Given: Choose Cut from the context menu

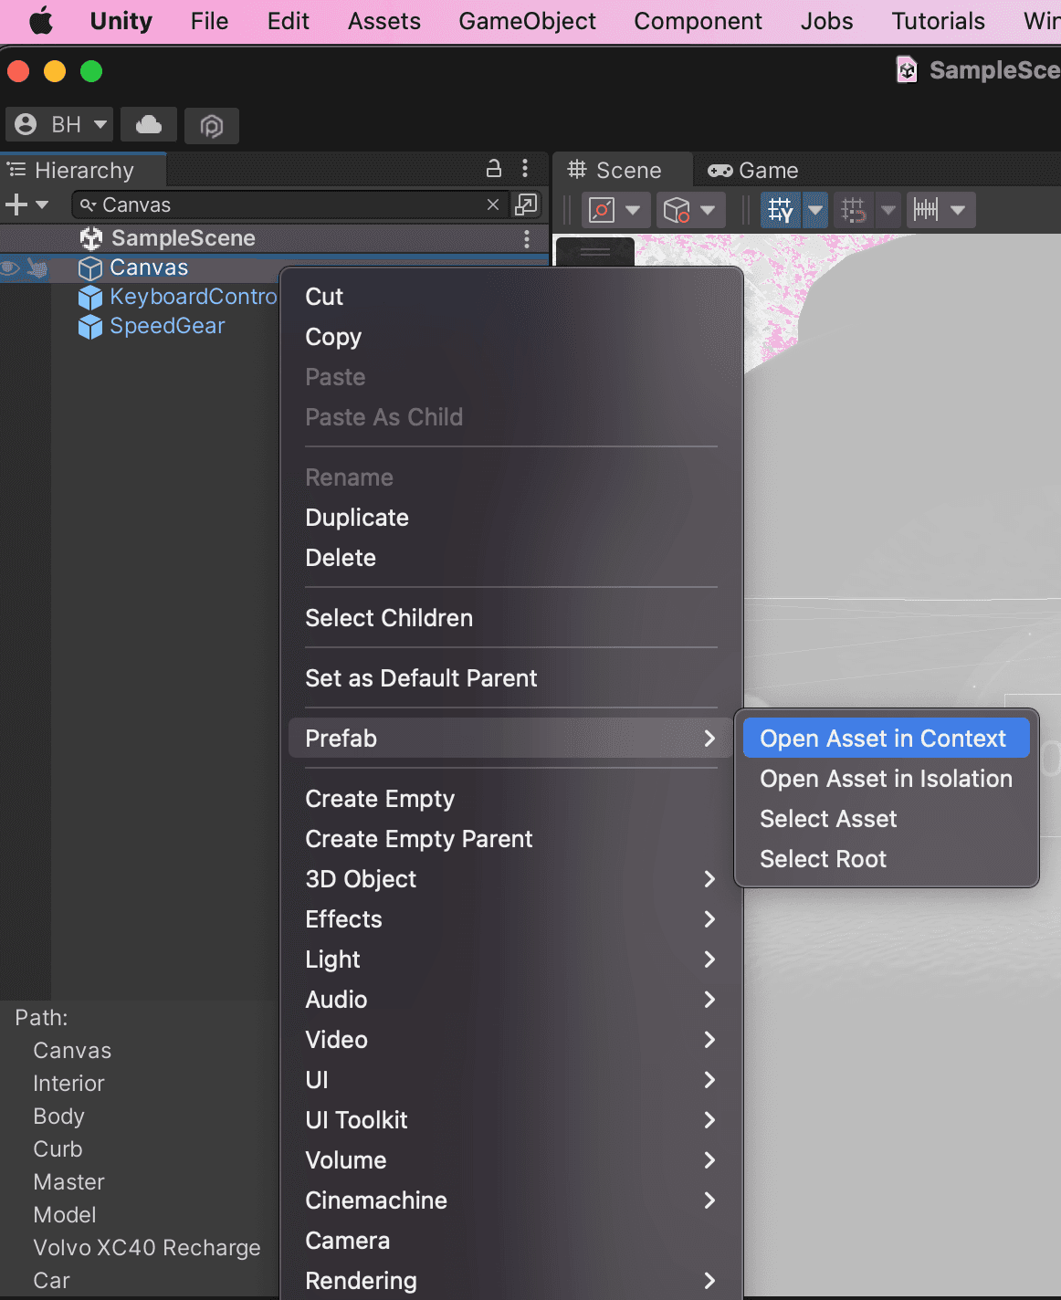Looking at the screenshot, I should pyautogui.click(x=511, y=297).
